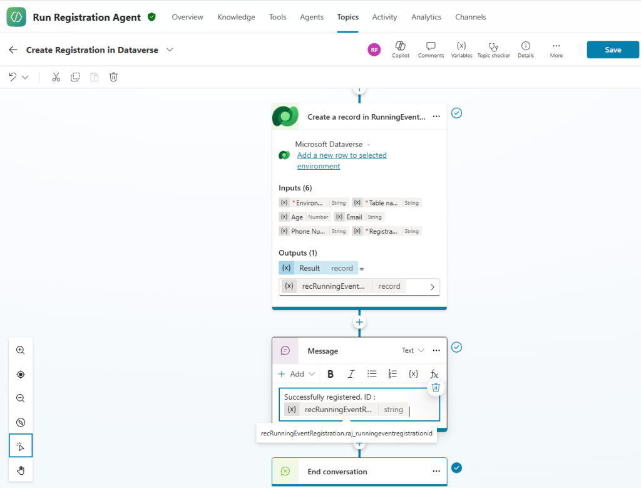Screen dimensions: 641x488
Task: Open the Text type dropdown in Message
Action: (413, 351)
